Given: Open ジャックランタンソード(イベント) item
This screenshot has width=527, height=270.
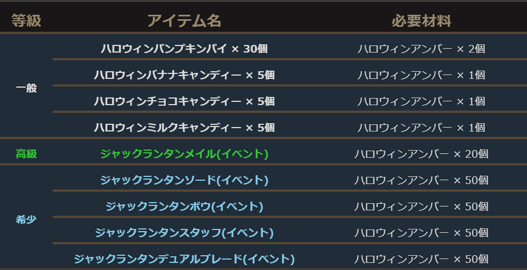Looking at the screenshot, I should 184,180.
